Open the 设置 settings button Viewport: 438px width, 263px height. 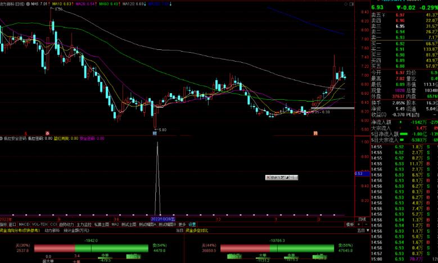192,224
